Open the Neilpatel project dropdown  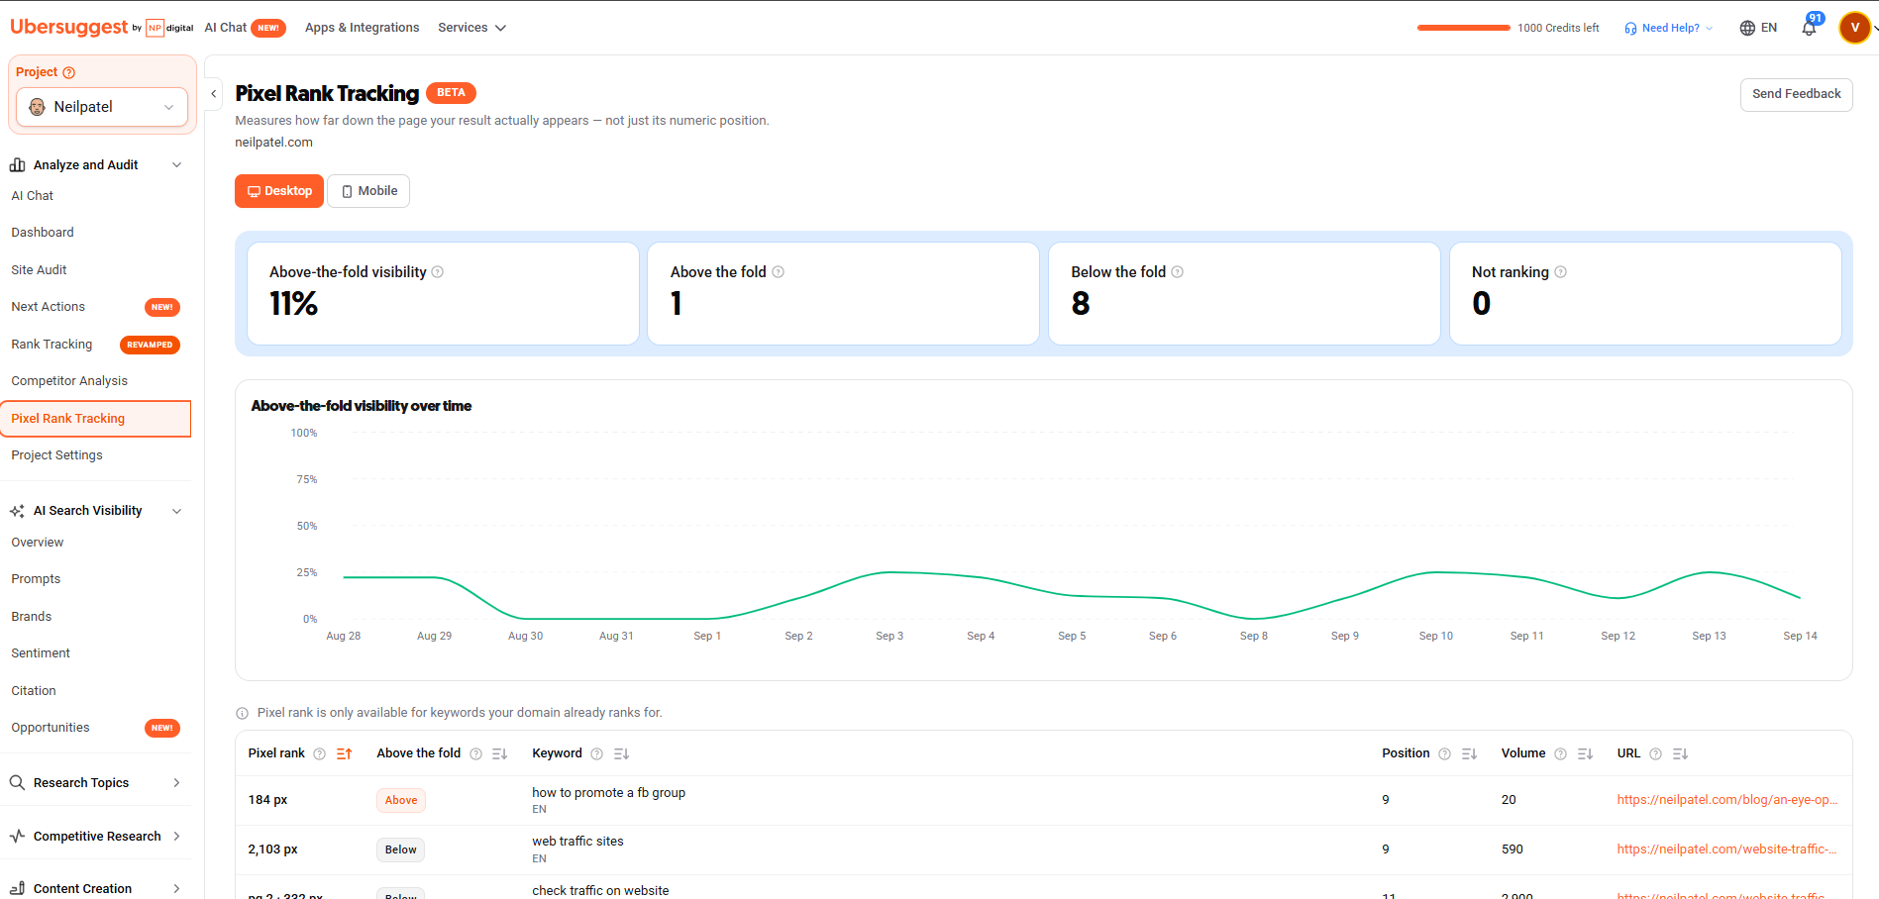[x=102, y=107]
